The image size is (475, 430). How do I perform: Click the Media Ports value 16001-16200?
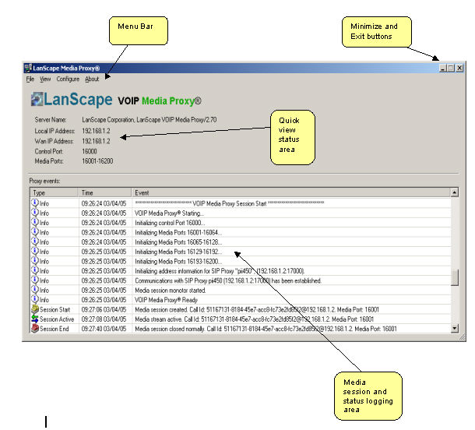point(97,161)
